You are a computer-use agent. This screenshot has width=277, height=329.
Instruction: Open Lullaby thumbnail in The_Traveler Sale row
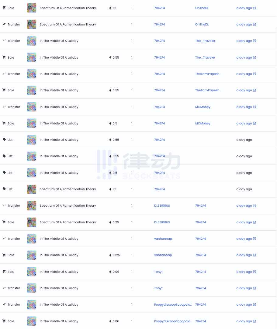click(x=32, y=57)
